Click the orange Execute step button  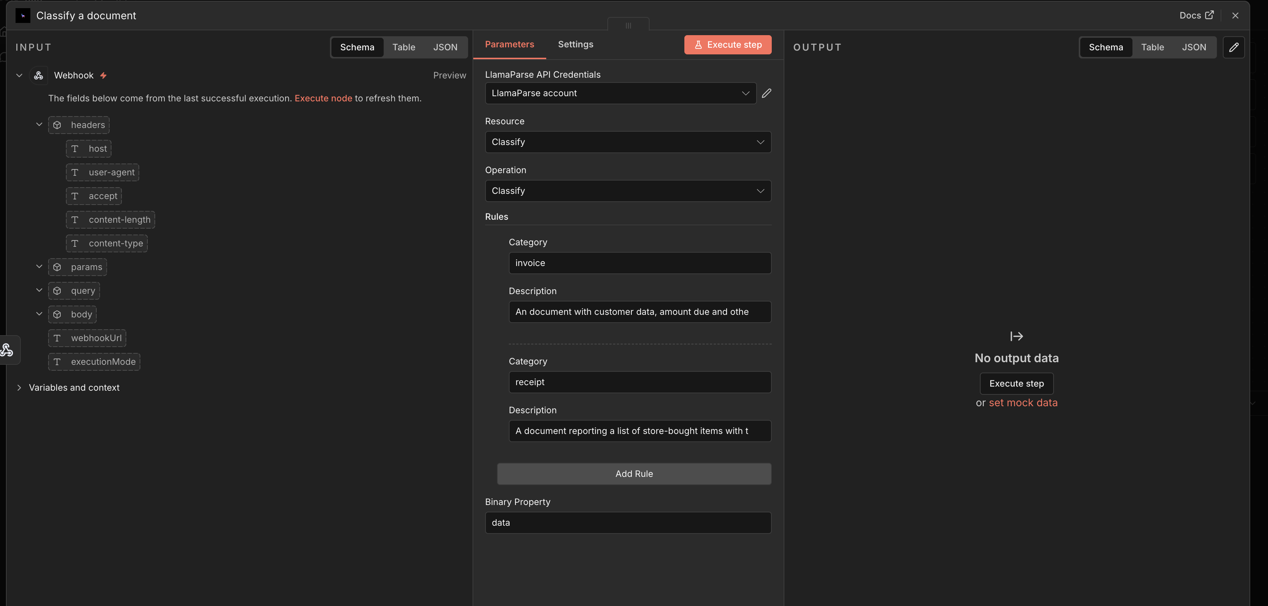coord(728,45)
